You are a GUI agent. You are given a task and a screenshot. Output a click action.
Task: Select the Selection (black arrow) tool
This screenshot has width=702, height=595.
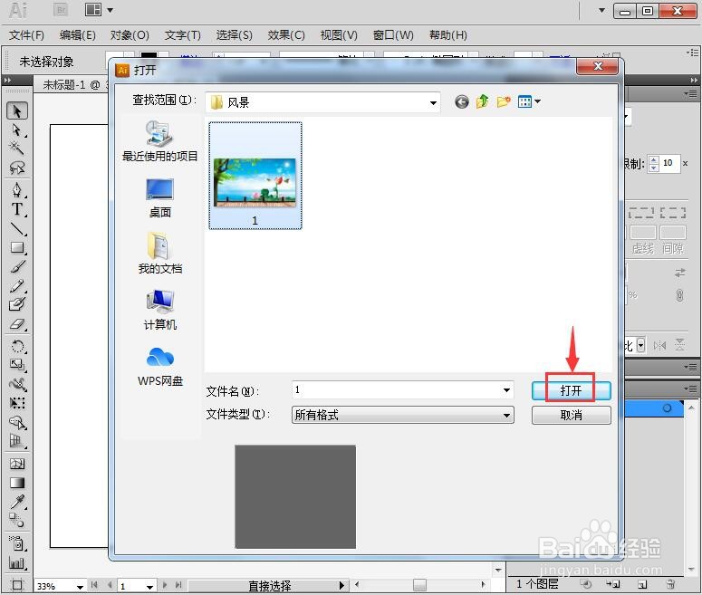[x=17, y=111]
